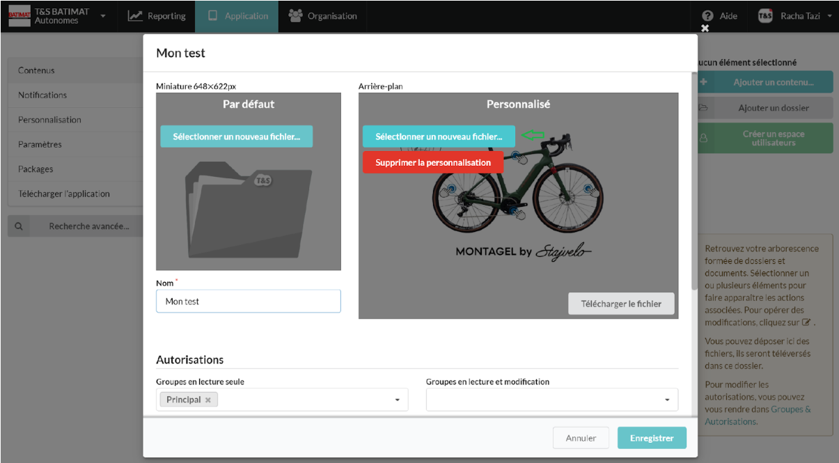Click Enregistrer to save
This screenshot has height=463, width=839.
coord(652,438)
